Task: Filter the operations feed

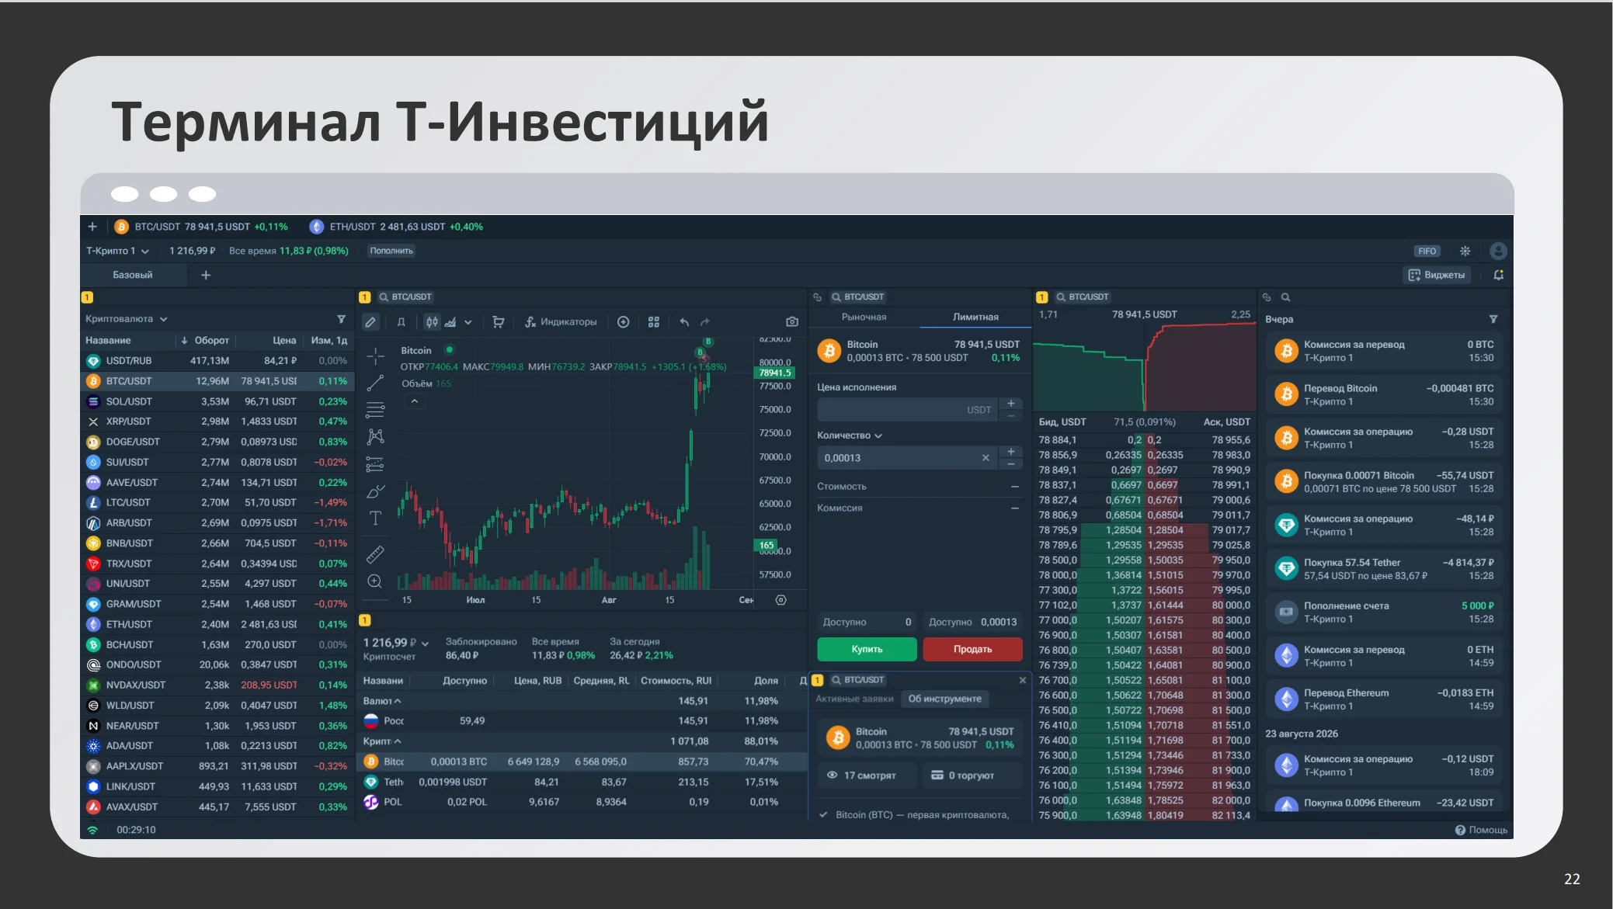Action: click(x=1493, y=319)
